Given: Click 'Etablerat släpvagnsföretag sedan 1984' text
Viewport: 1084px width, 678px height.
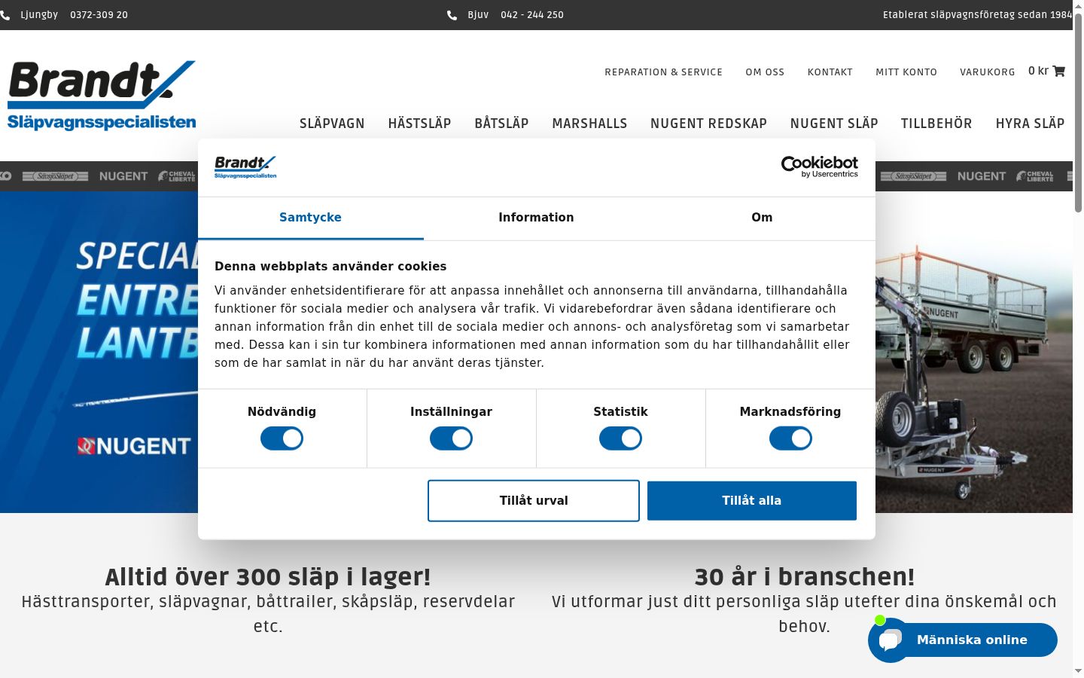Looking at the screenshot, I should (x=977, y=15).
